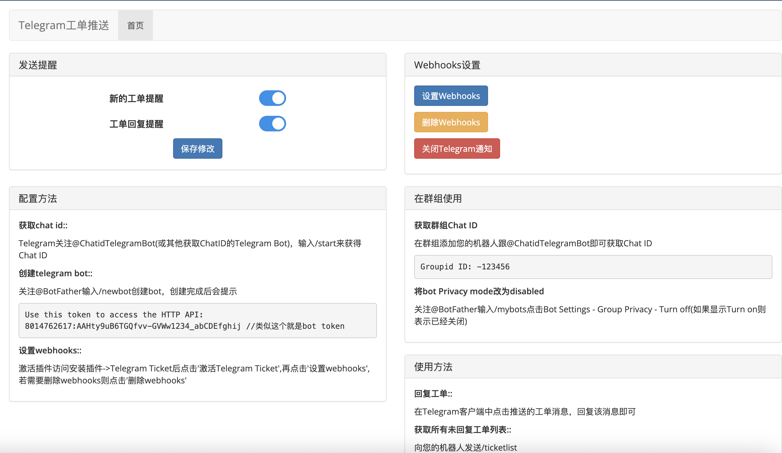Click the 使用方法 panel header
The width and height of the screenshot is (782, 453).
click(x=433, y=367)
